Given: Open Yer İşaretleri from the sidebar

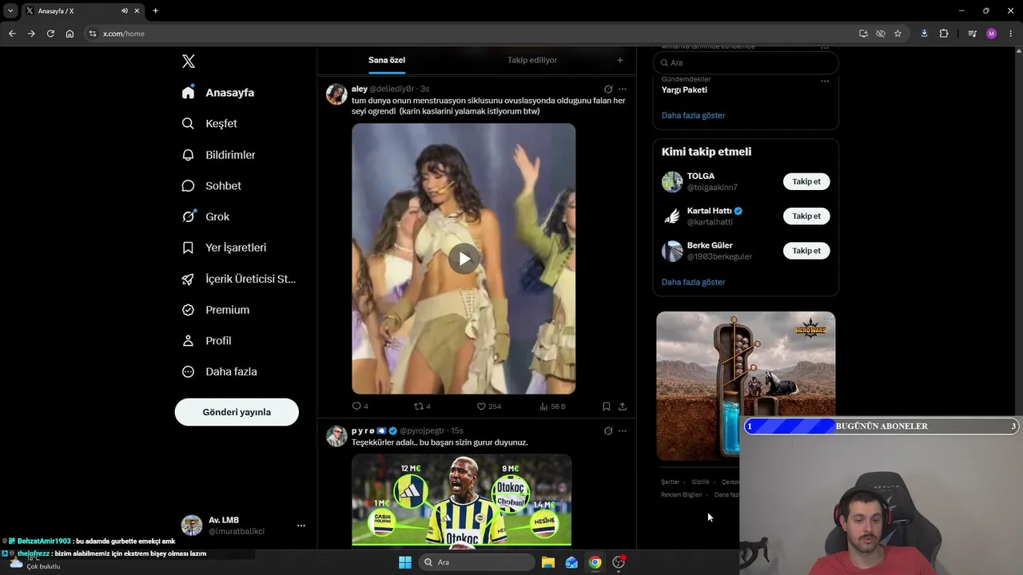Looking at the screenshot, I should click(x=225, y=248).
